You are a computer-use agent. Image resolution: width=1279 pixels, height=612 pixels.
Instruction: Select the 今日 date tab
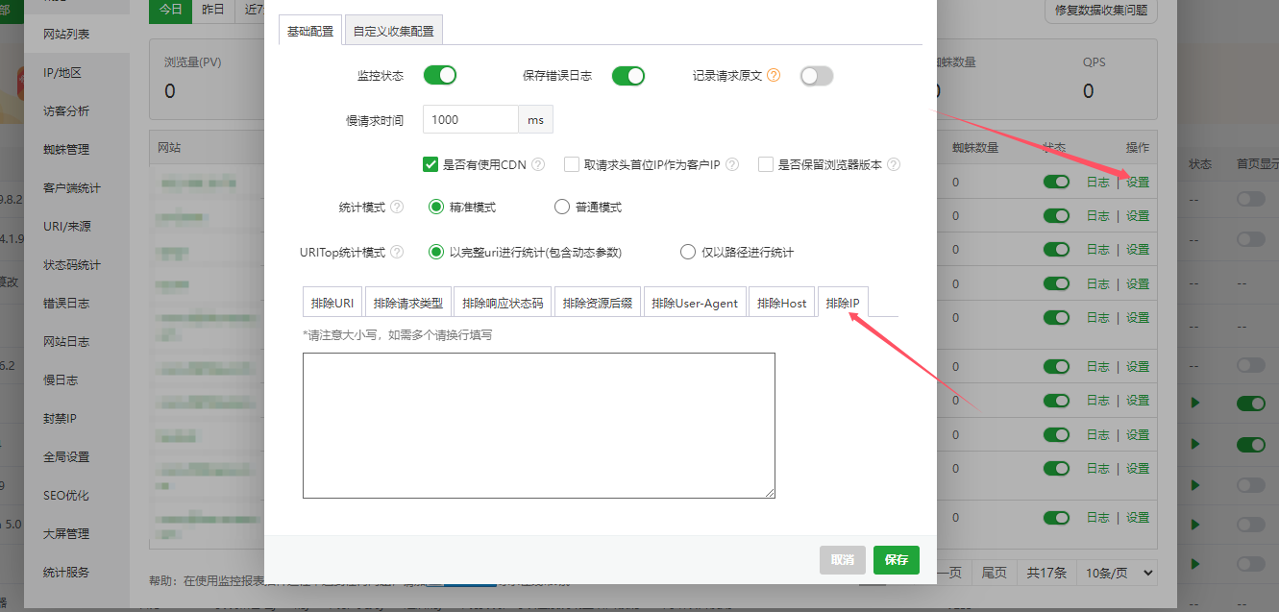(171, 11)
